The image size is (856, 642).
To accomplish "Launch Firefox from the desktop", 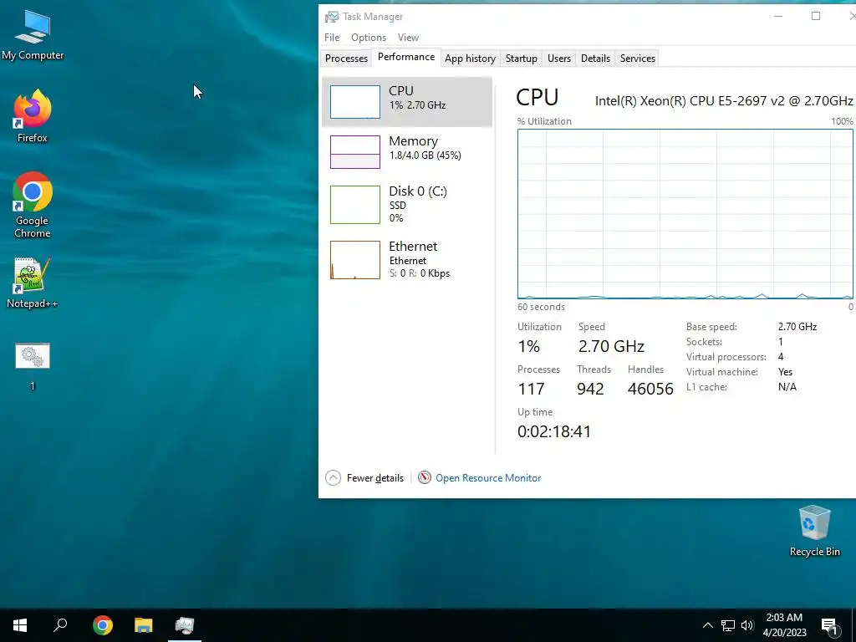I will point(33,115).
